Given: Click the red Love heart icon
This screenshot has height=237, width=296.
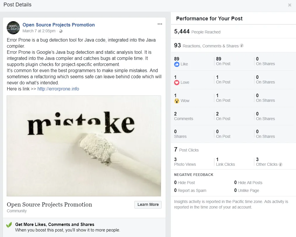Looking at the screenshot, I should pyautogui.click(x=177, y=83).
